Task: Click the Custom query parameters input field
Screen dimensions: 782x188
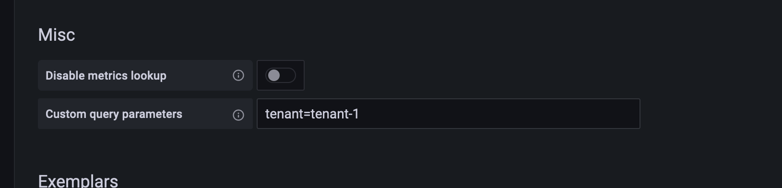Action: coord(449,114)
